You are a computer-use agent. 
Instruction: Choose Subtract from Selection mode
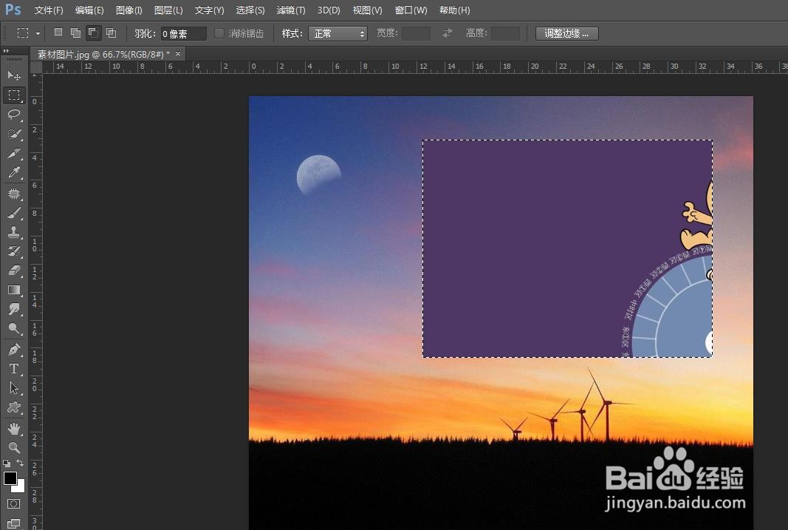pos(94,33)
